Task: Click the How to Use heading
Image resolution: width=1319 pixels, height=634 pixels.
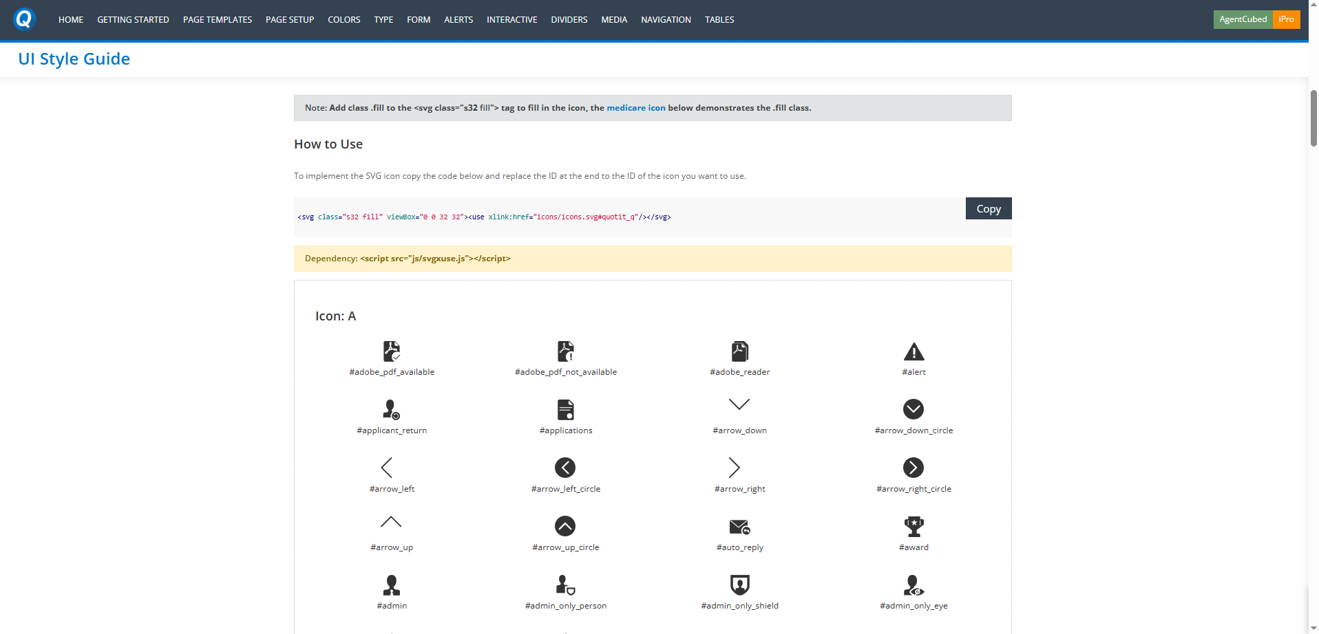Action: [328, 144]
